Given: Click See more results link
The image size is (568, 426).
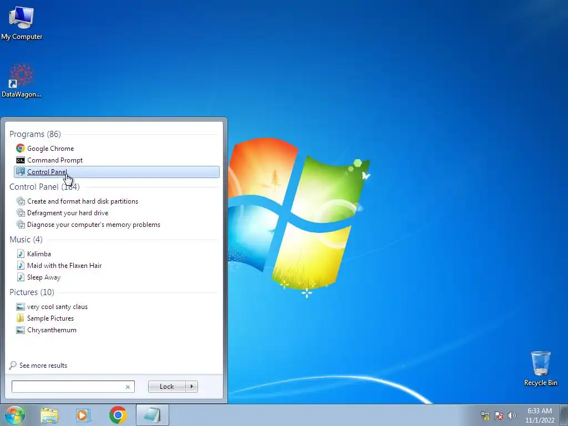Looking at the screenshot, I should 43,366.
